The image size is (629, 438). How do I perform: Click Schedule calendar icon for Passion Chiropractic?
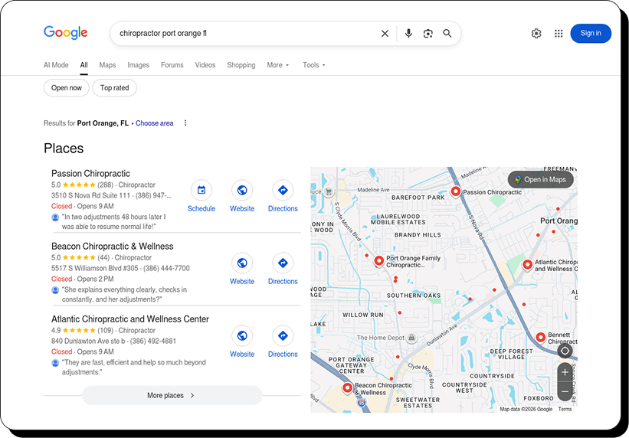[201, 190]
